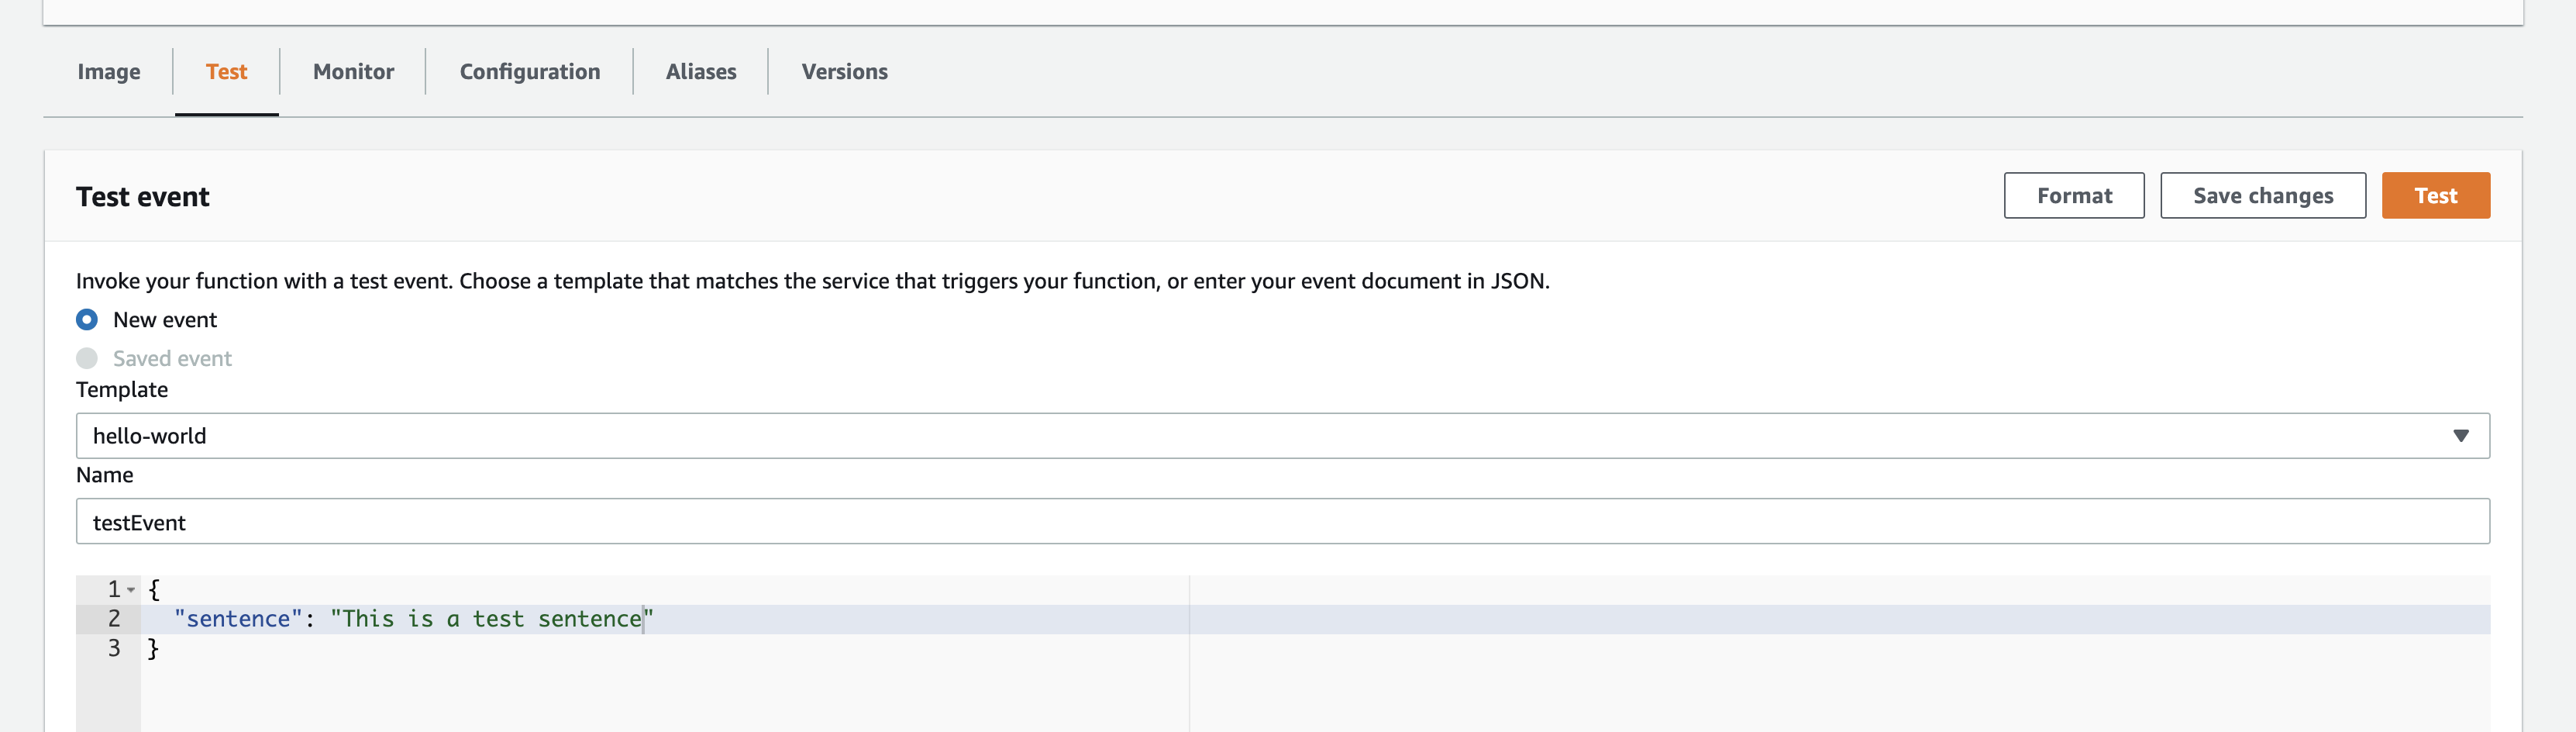
Task: Select the New event radio button
Action: (x=87, y=320)
